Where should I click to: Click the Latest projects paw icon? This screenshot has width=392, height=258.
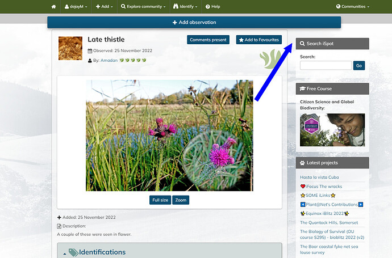coord(302,163)
